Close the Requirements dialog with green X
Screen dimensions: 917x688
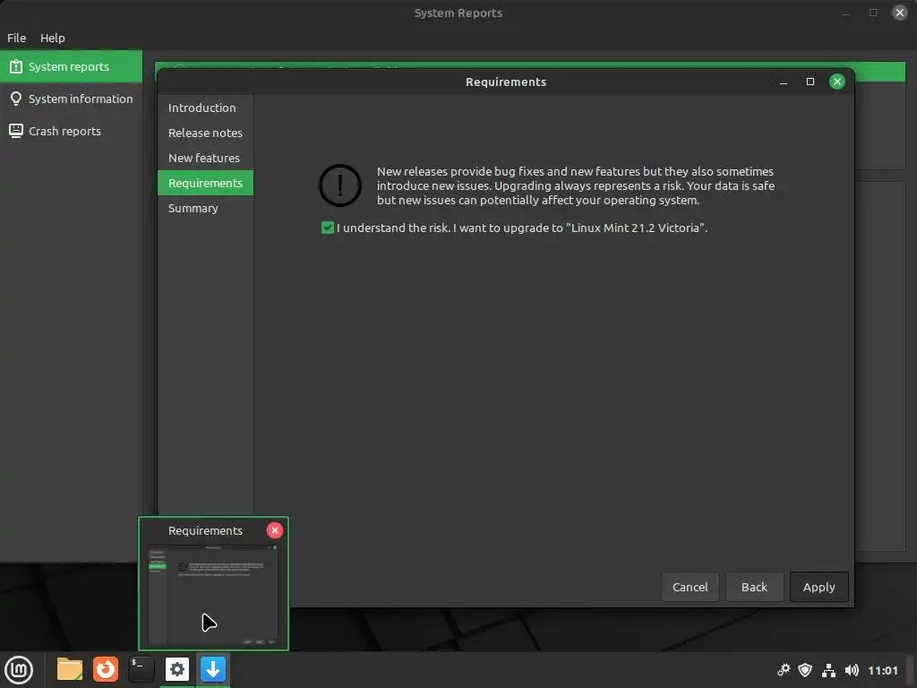[837, 82]
